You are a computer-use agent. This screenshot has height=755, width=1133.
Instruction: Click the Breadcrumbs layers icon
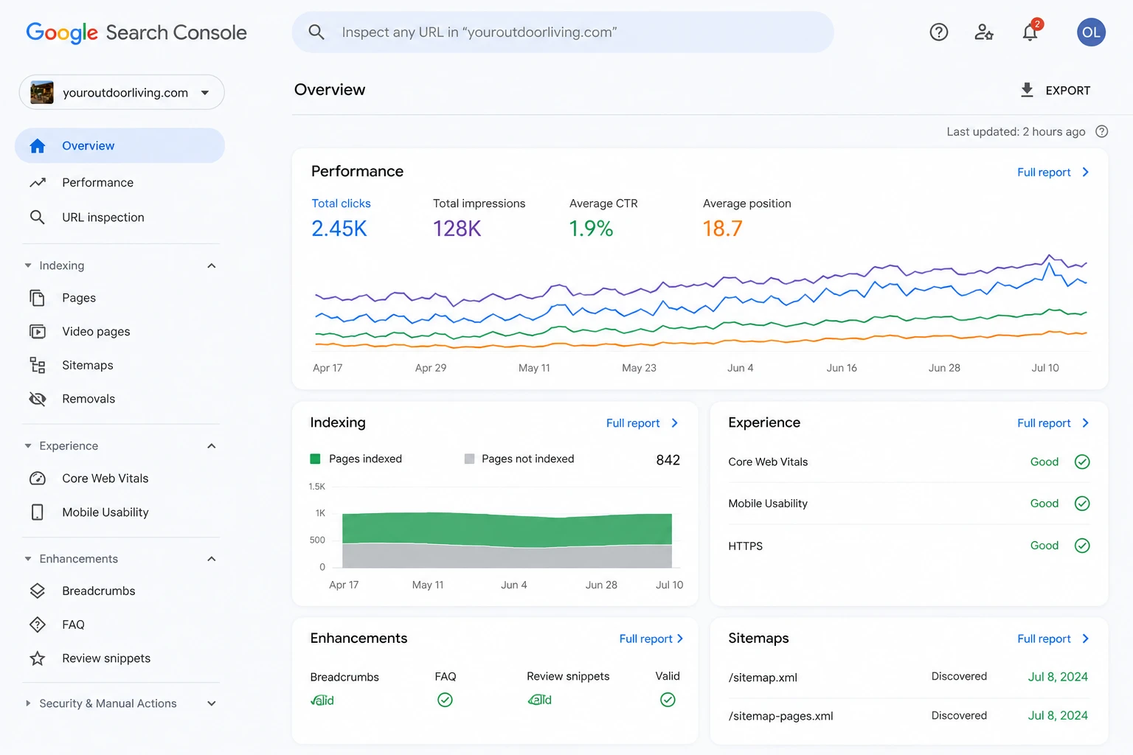point(38,591)
